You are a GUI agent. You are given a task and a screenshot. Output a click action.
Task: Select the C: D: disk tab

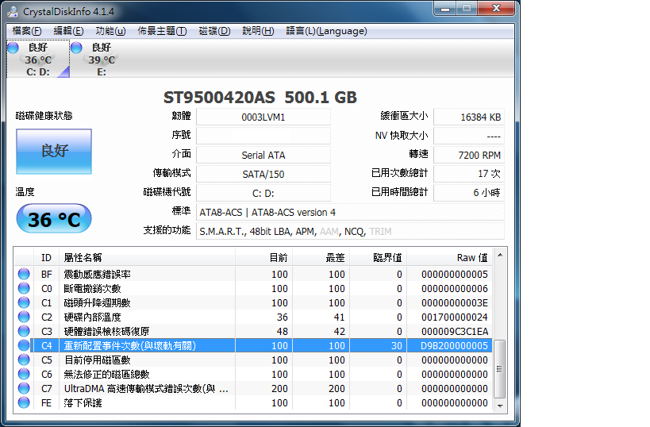tap(38, 59)
